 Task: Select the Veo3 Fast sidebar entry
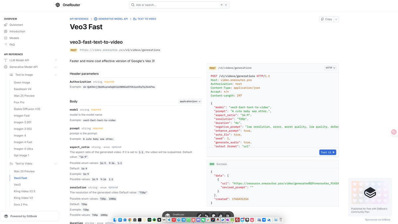[21, 178]
